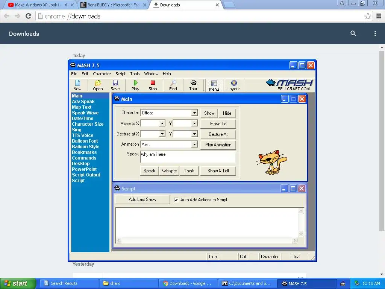The image size is (385, 289).
Task: Mute the YouTube tab audio icon
Action: coord(66,5)
